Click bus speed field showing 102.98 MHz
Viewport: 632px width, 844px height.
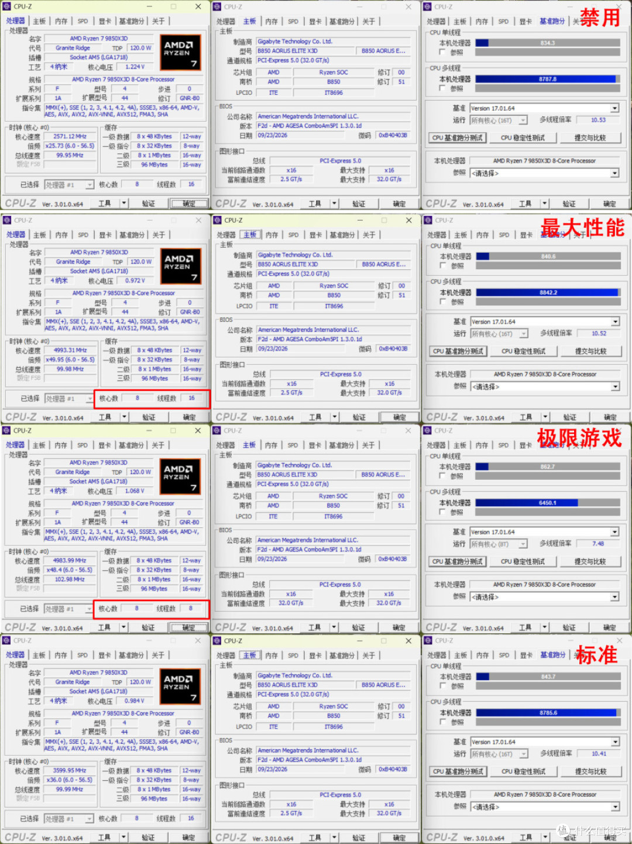point(70,579)
